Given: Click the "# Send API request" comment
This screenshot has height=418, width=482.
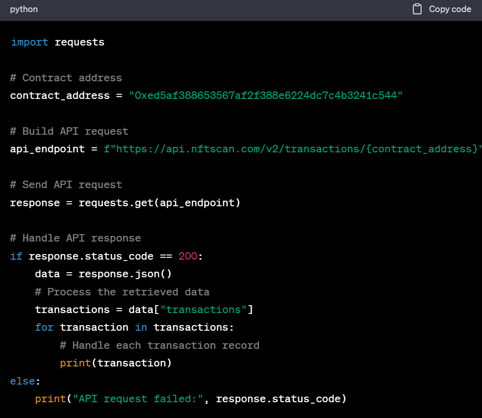Looking at the screenshot, I should coord(66,185).
